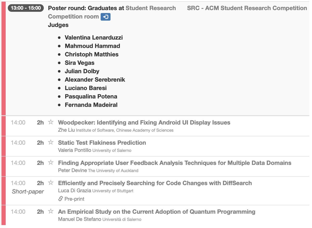
Task: Open Luca Di Grazia's author page
Action: pos(74,191)
